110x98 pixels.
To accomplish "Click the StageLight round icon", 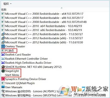I will coord(3,71).
